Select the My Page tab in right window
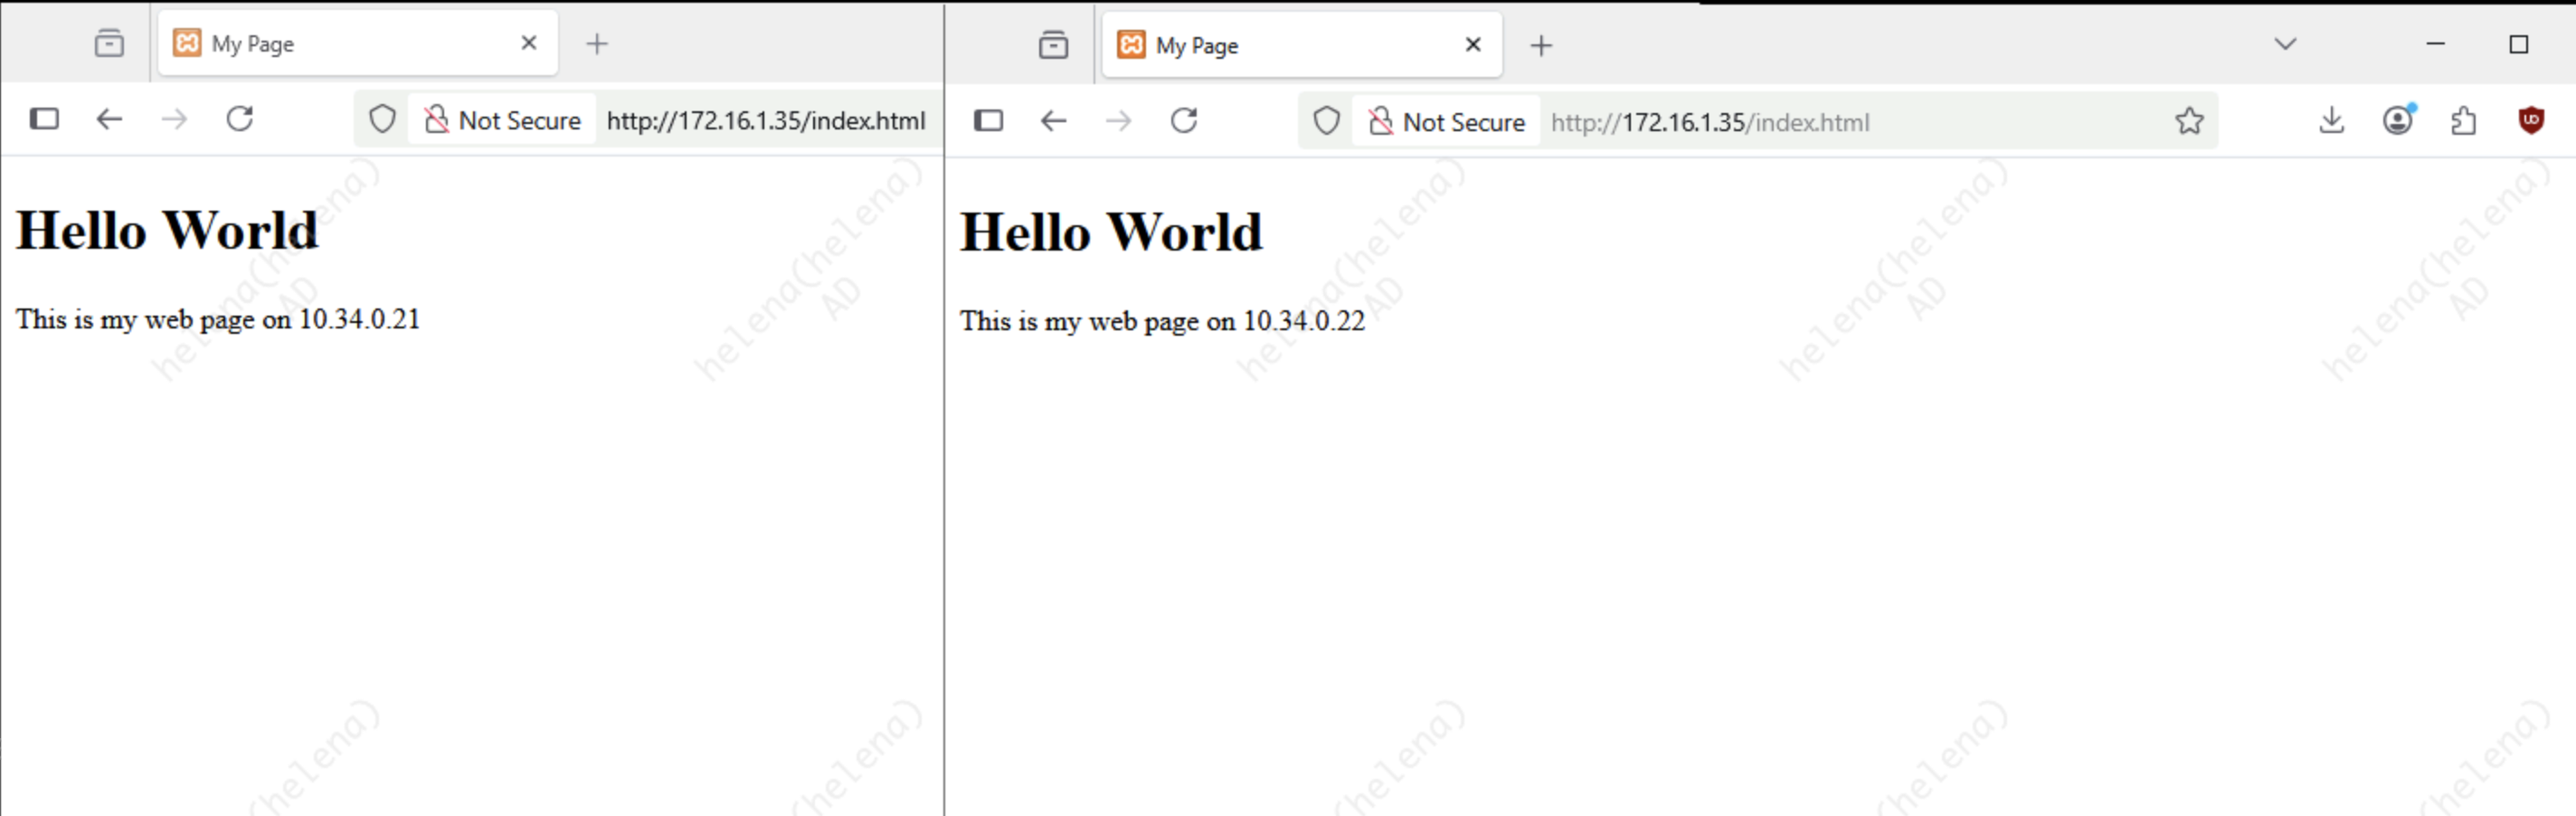2576x816 pixels. [1284, 46]
